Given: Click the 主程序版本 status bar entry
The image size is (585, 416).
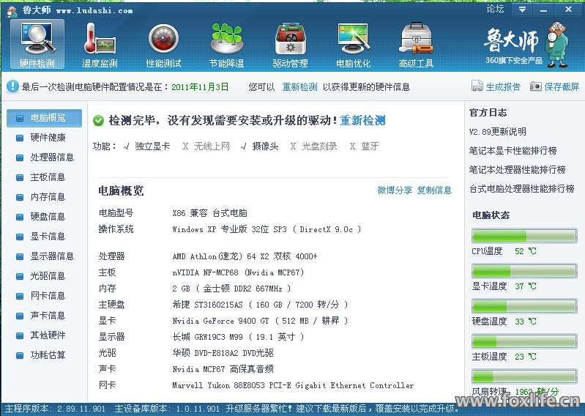Looking at the screenshot, I should 55,409.
